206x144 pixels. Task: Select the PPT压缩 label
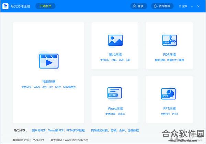coord(170,109)
